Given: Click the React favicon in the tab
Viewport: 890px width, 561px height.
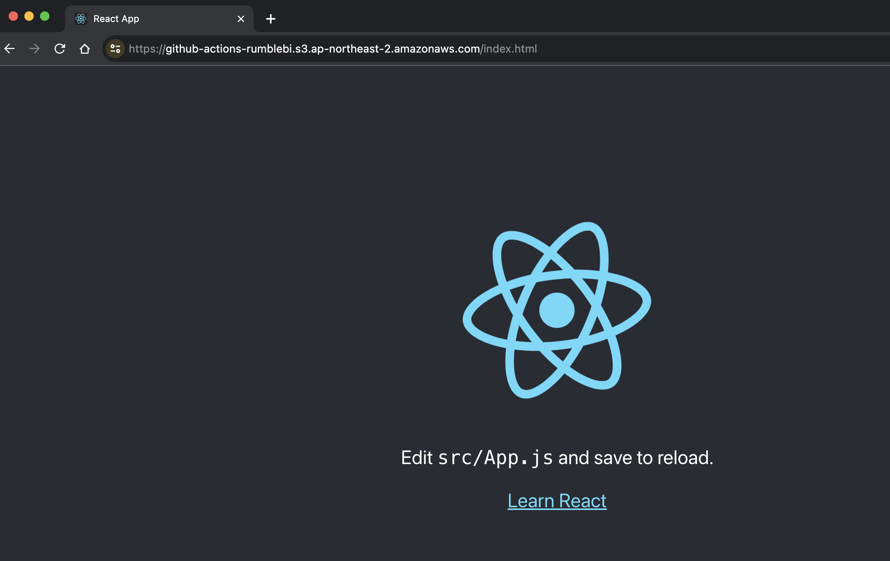Looking at the screenshot, I should pyautogui.click(x=81, y=18).
